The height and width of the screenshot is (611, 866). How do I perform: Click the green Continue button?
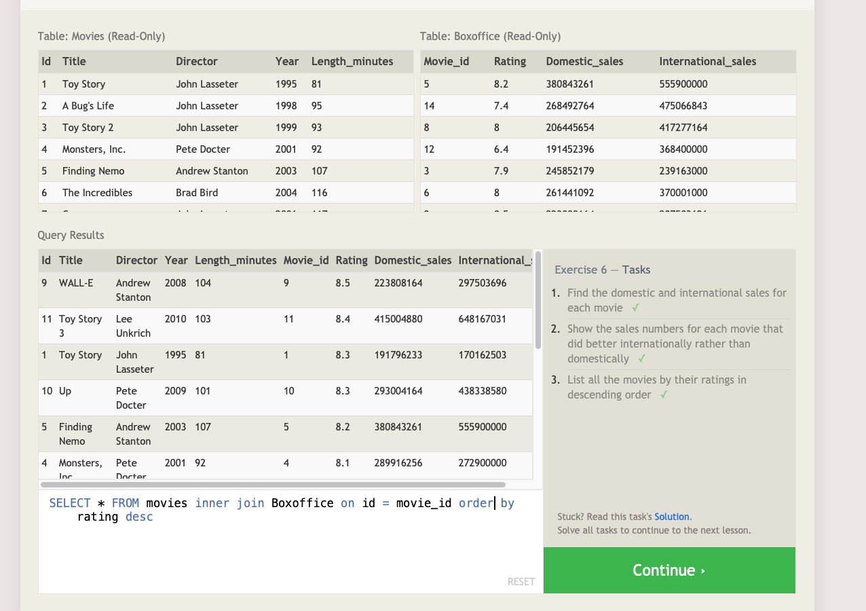pyautogui.click(x=669, y=570)
